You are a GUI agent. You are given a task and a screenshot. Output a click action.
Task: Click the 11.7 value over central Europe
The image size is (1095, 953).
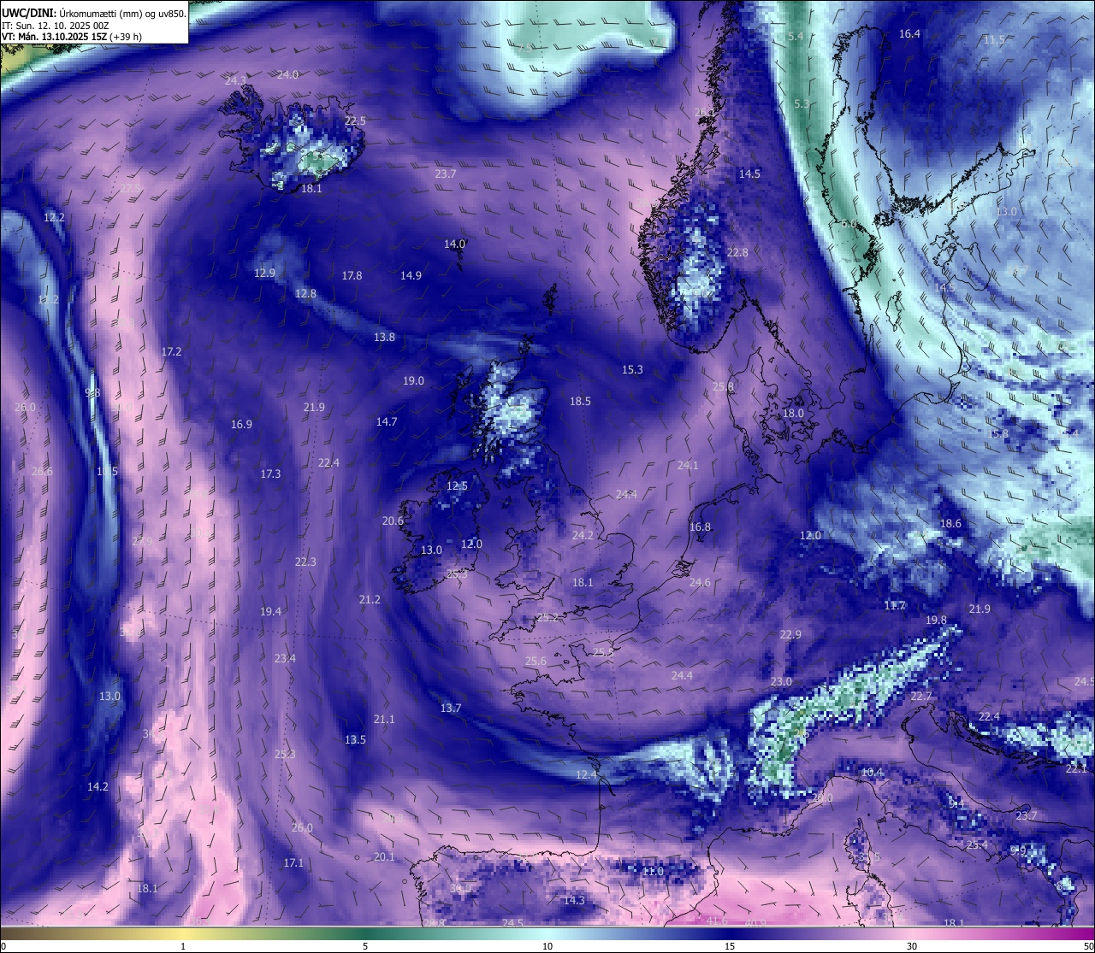coord(894,605)
